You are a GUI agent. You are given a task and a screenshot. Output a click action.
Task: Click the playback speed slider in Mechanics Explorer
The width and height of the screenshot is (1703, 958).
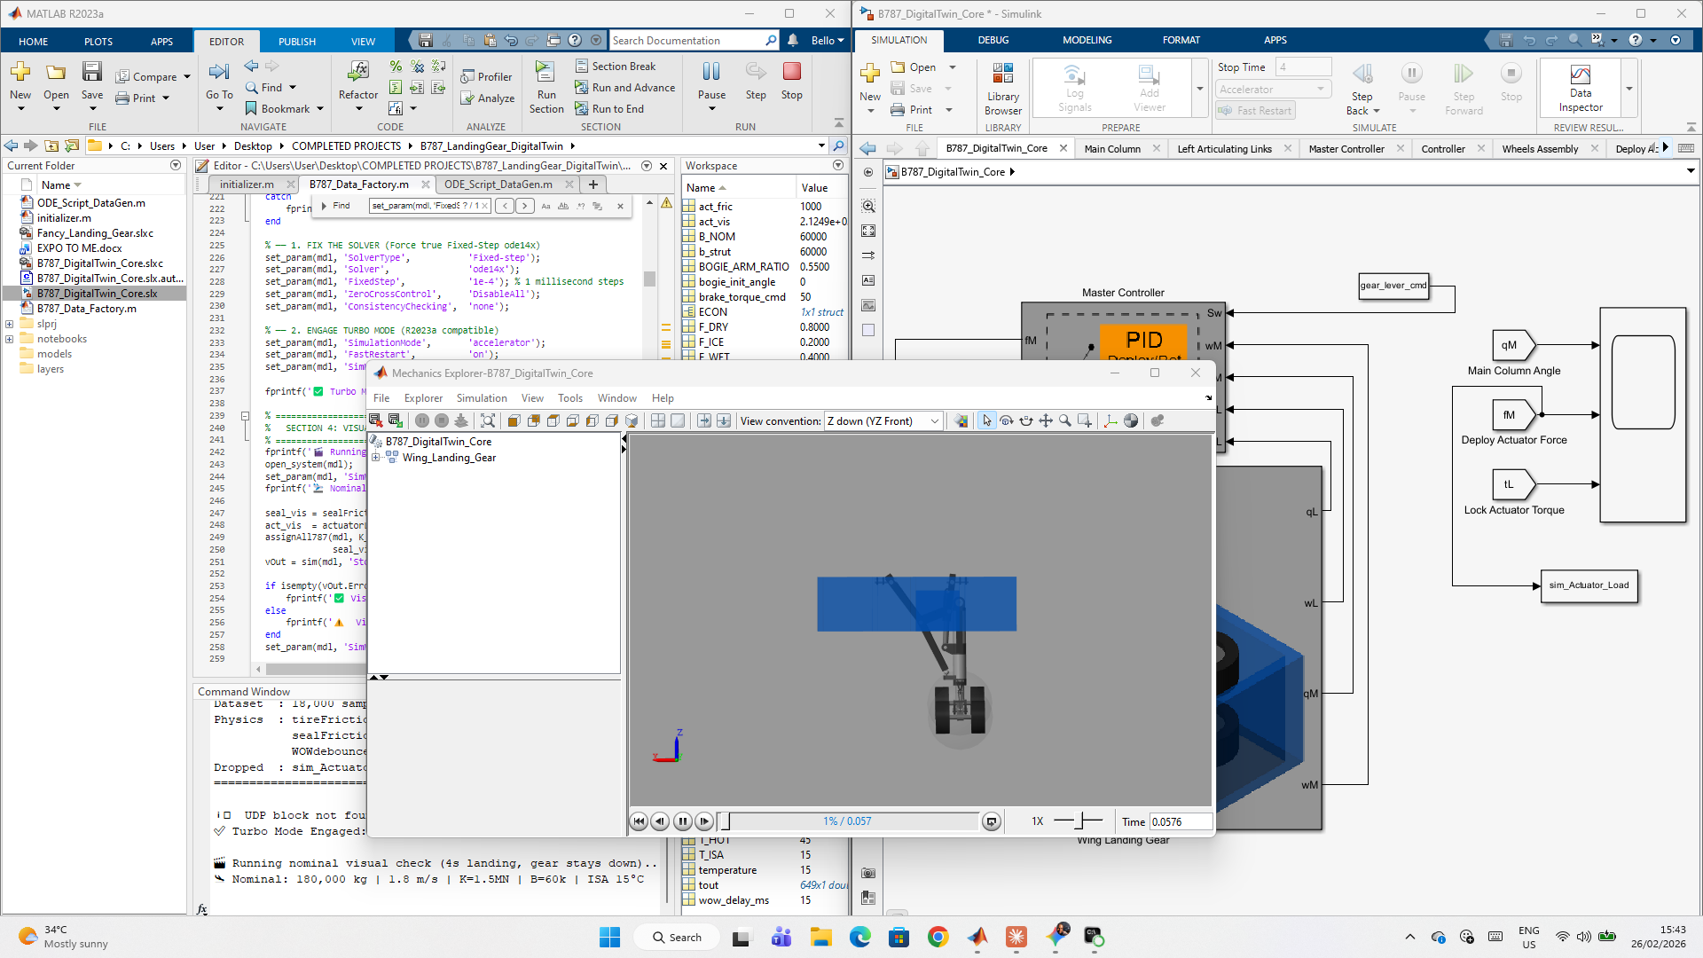1078,821
